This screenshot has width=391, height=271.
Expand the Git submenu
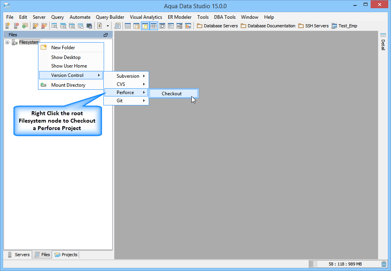tap(126, 100)
